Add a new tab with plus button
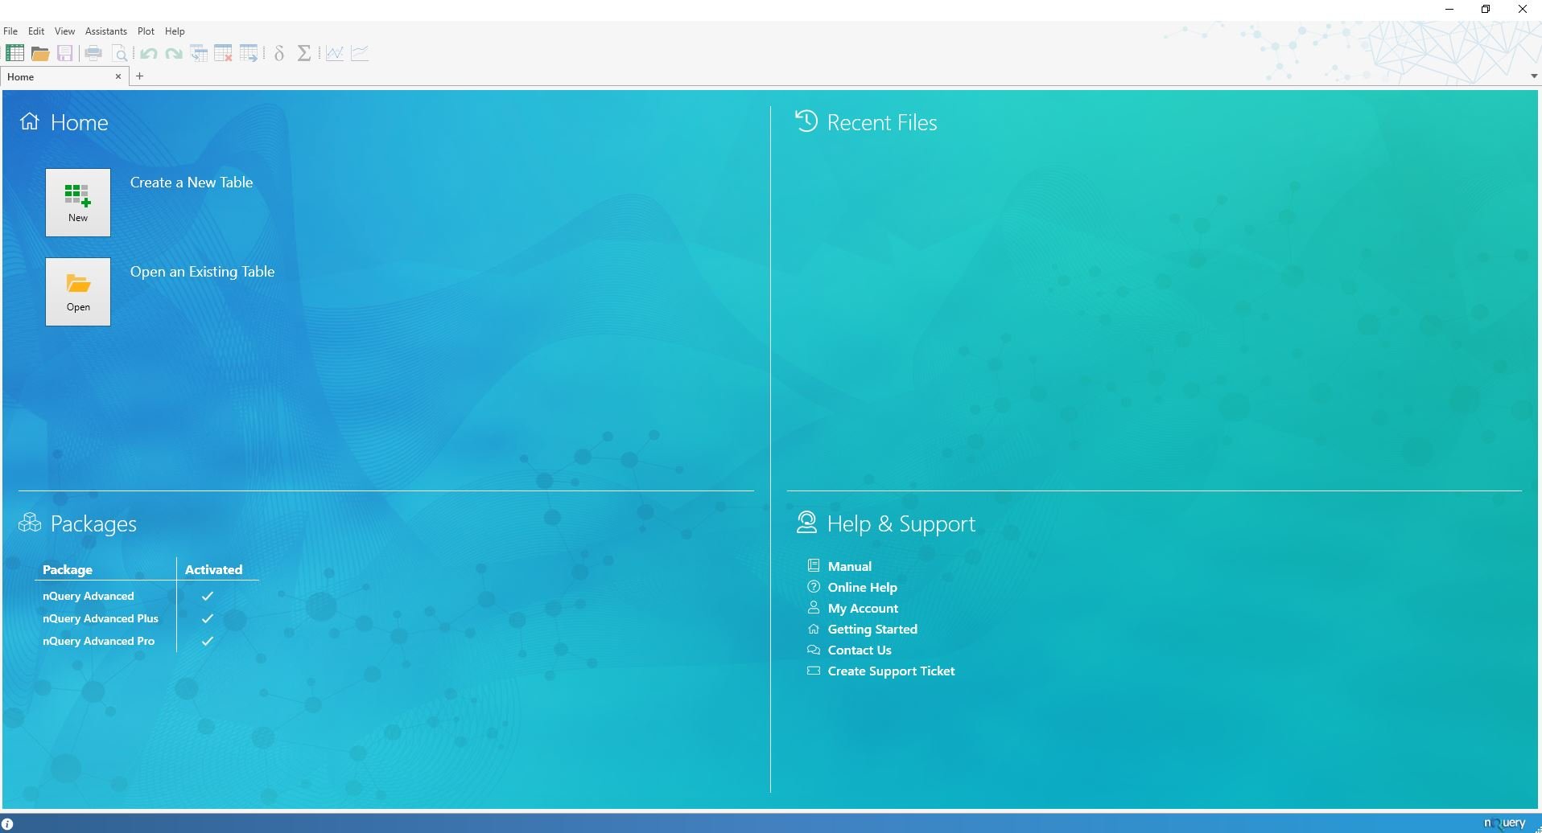Screen dimensions: 1542x833 (x=140, y=76)
